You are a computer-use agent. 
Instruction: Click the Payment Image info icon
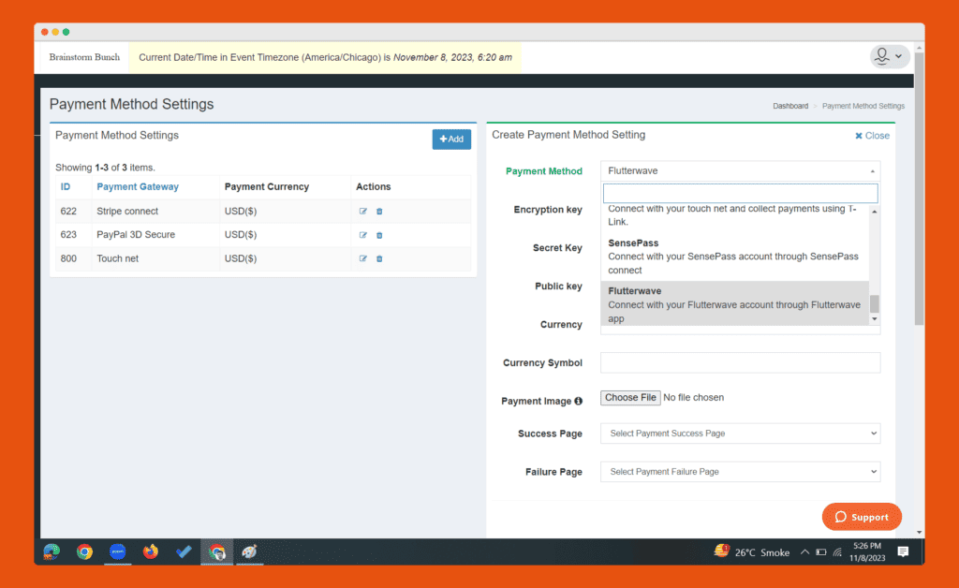(578, 401)
